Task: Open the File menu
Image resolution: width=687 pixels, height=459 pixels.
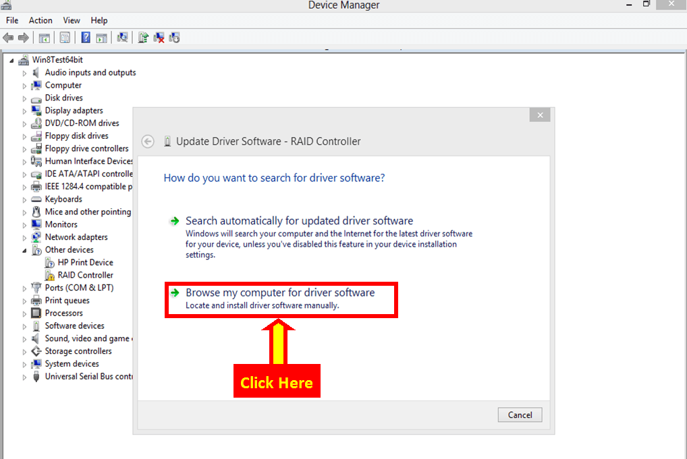Action: click(12, 21)
